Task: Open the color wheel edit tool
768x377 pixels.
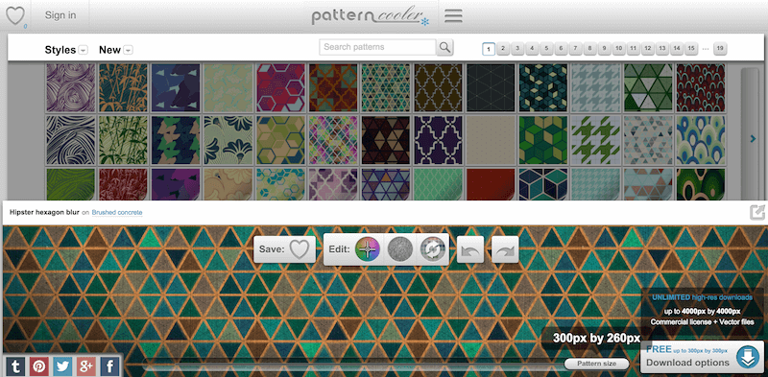Action: (x=368, y=249)
